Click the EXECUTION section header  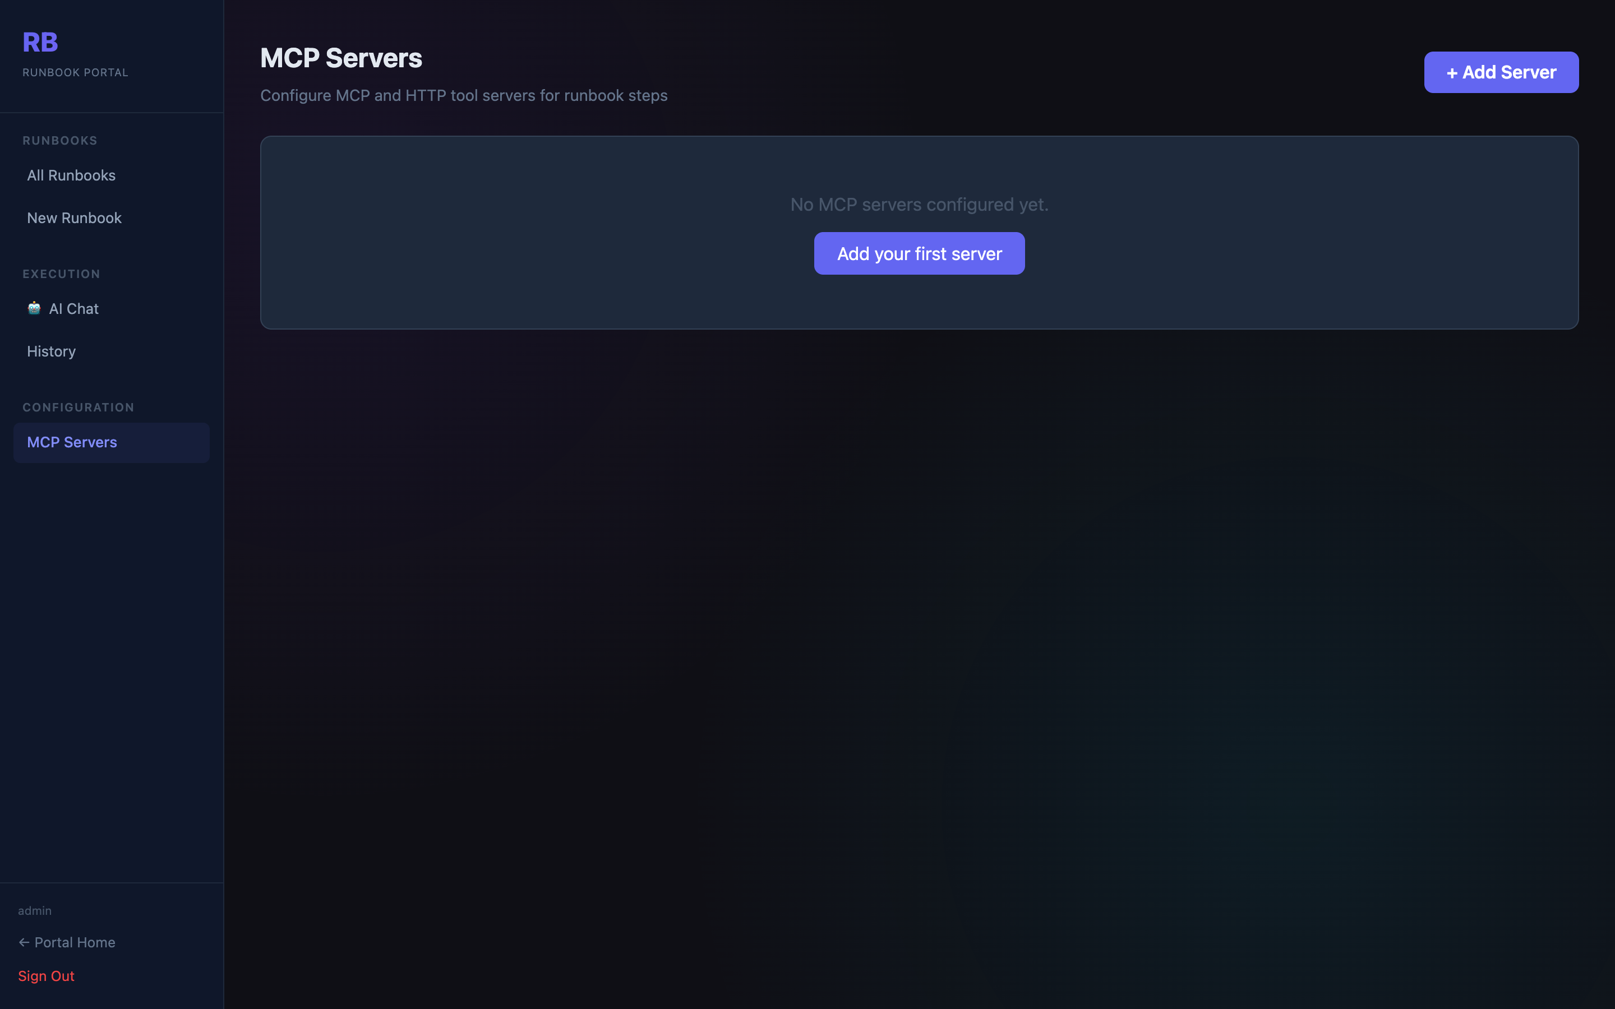coord(61,274)
